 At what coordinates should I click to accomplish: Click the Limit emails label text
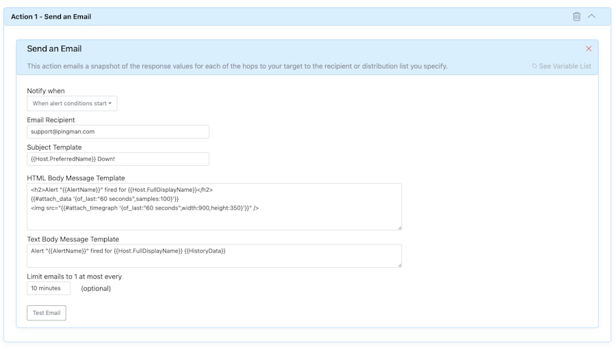click(x=74, y=277)
